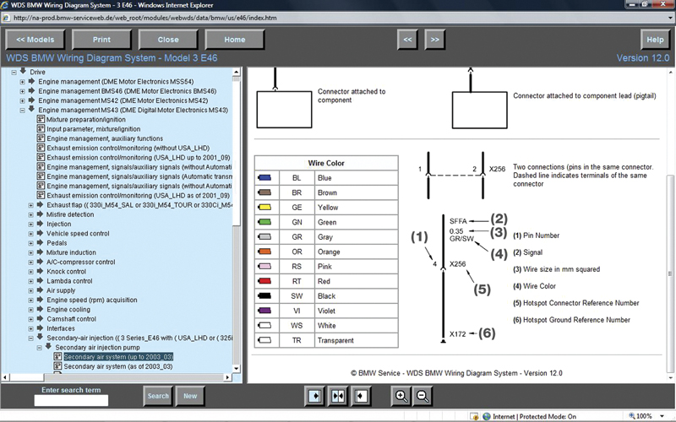Click the New button
This screenshot has width=676, height=422.
190,396
